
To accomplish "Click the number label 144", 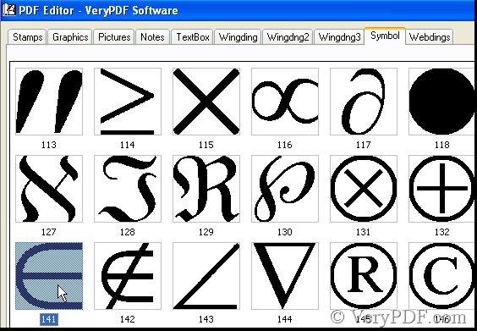I will tap(285, 319).
